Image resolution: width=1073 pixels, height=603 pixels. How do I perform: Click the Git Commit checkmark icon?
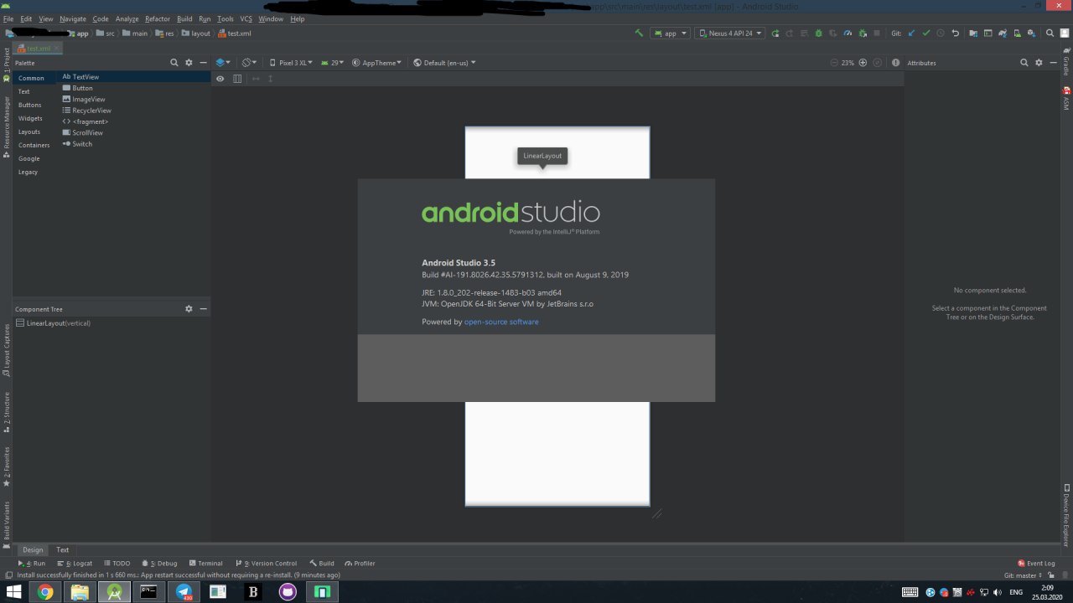click(925, 33)
